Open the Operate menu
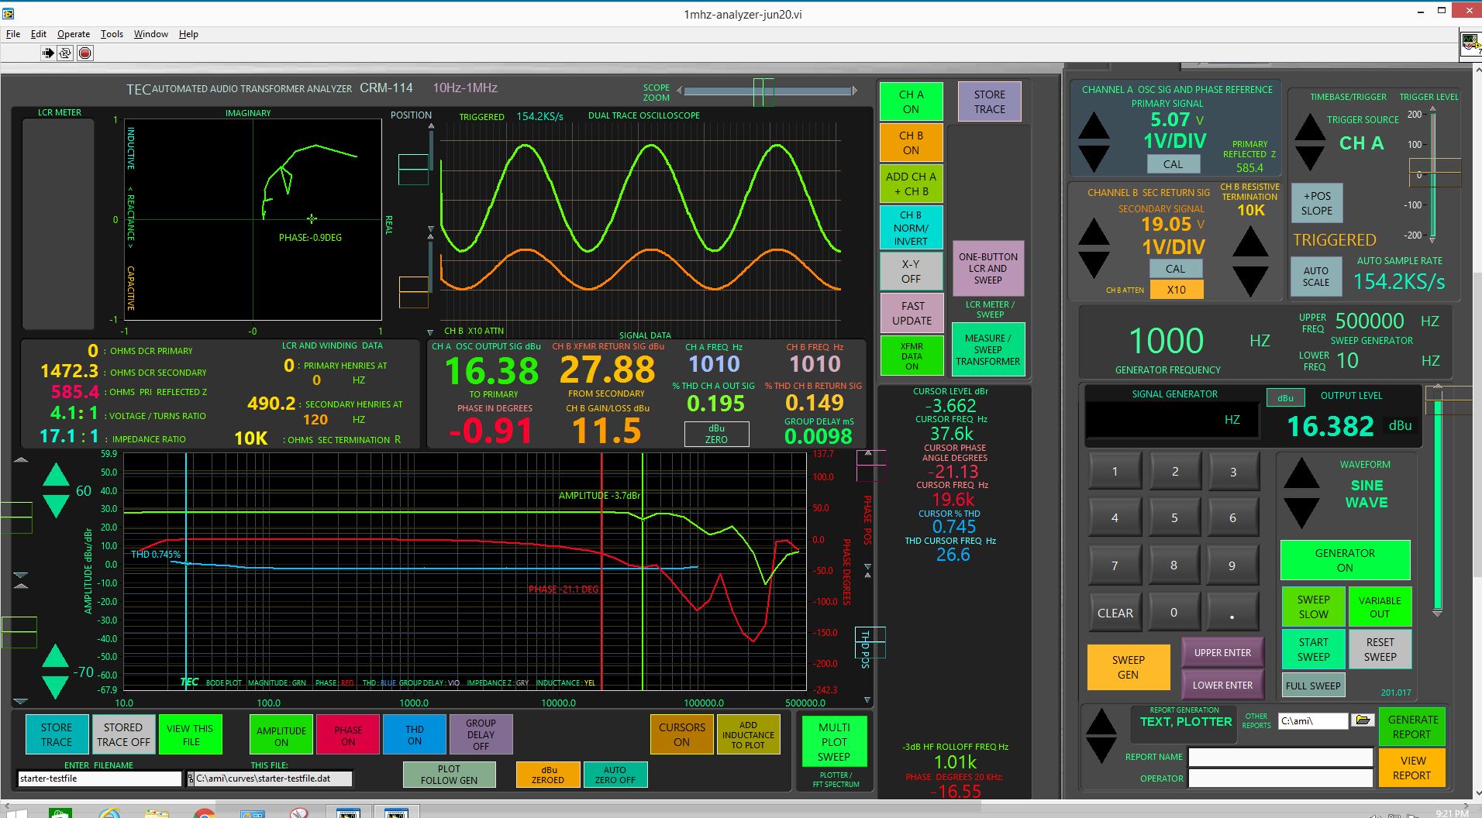This screenshot has width=1482, height=818. (74, 34)
